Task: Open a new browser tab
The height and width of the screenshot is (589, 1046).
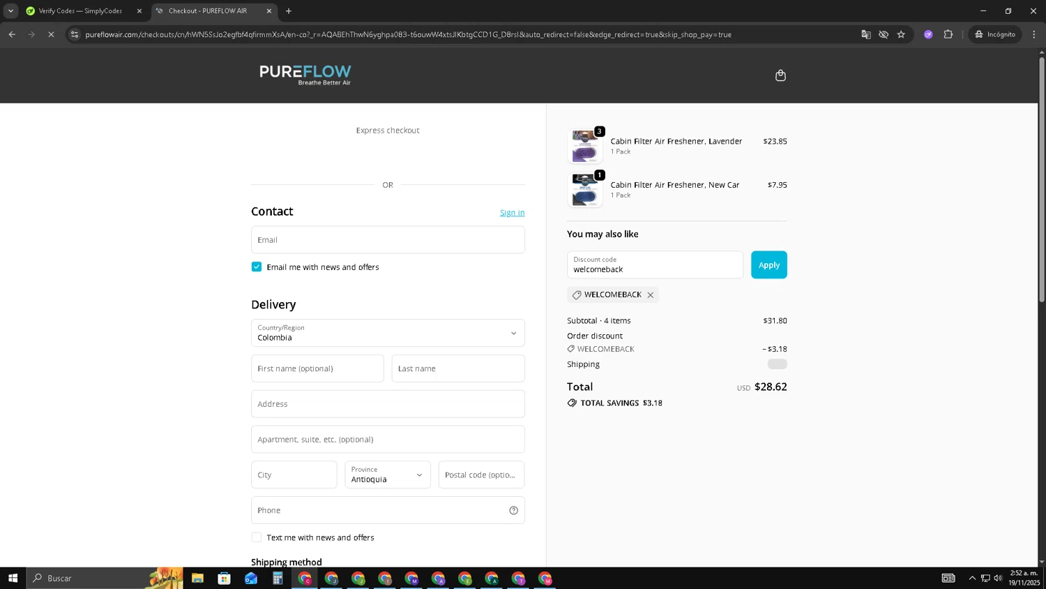Action: pyautogui.click(x=289, y=11)
